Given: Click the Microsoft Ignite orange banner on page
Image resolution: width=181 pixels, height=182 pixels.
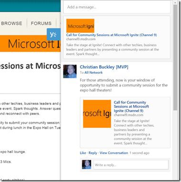Looking at the screenshot, I should click(x=30, y=43).
